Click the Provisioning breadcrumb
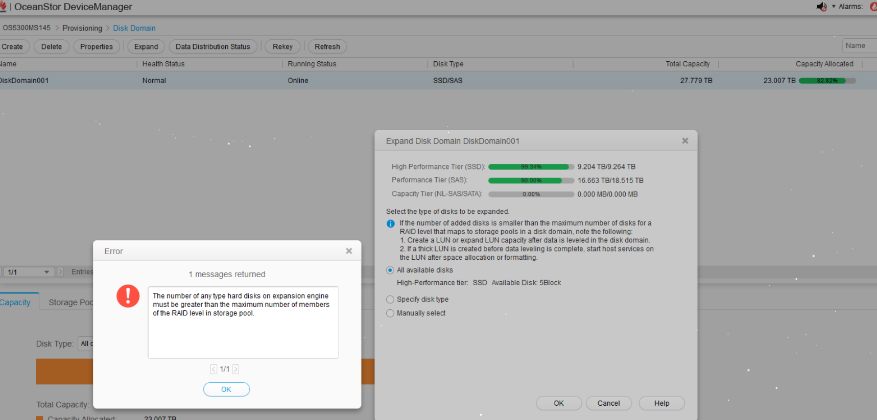 82,28
